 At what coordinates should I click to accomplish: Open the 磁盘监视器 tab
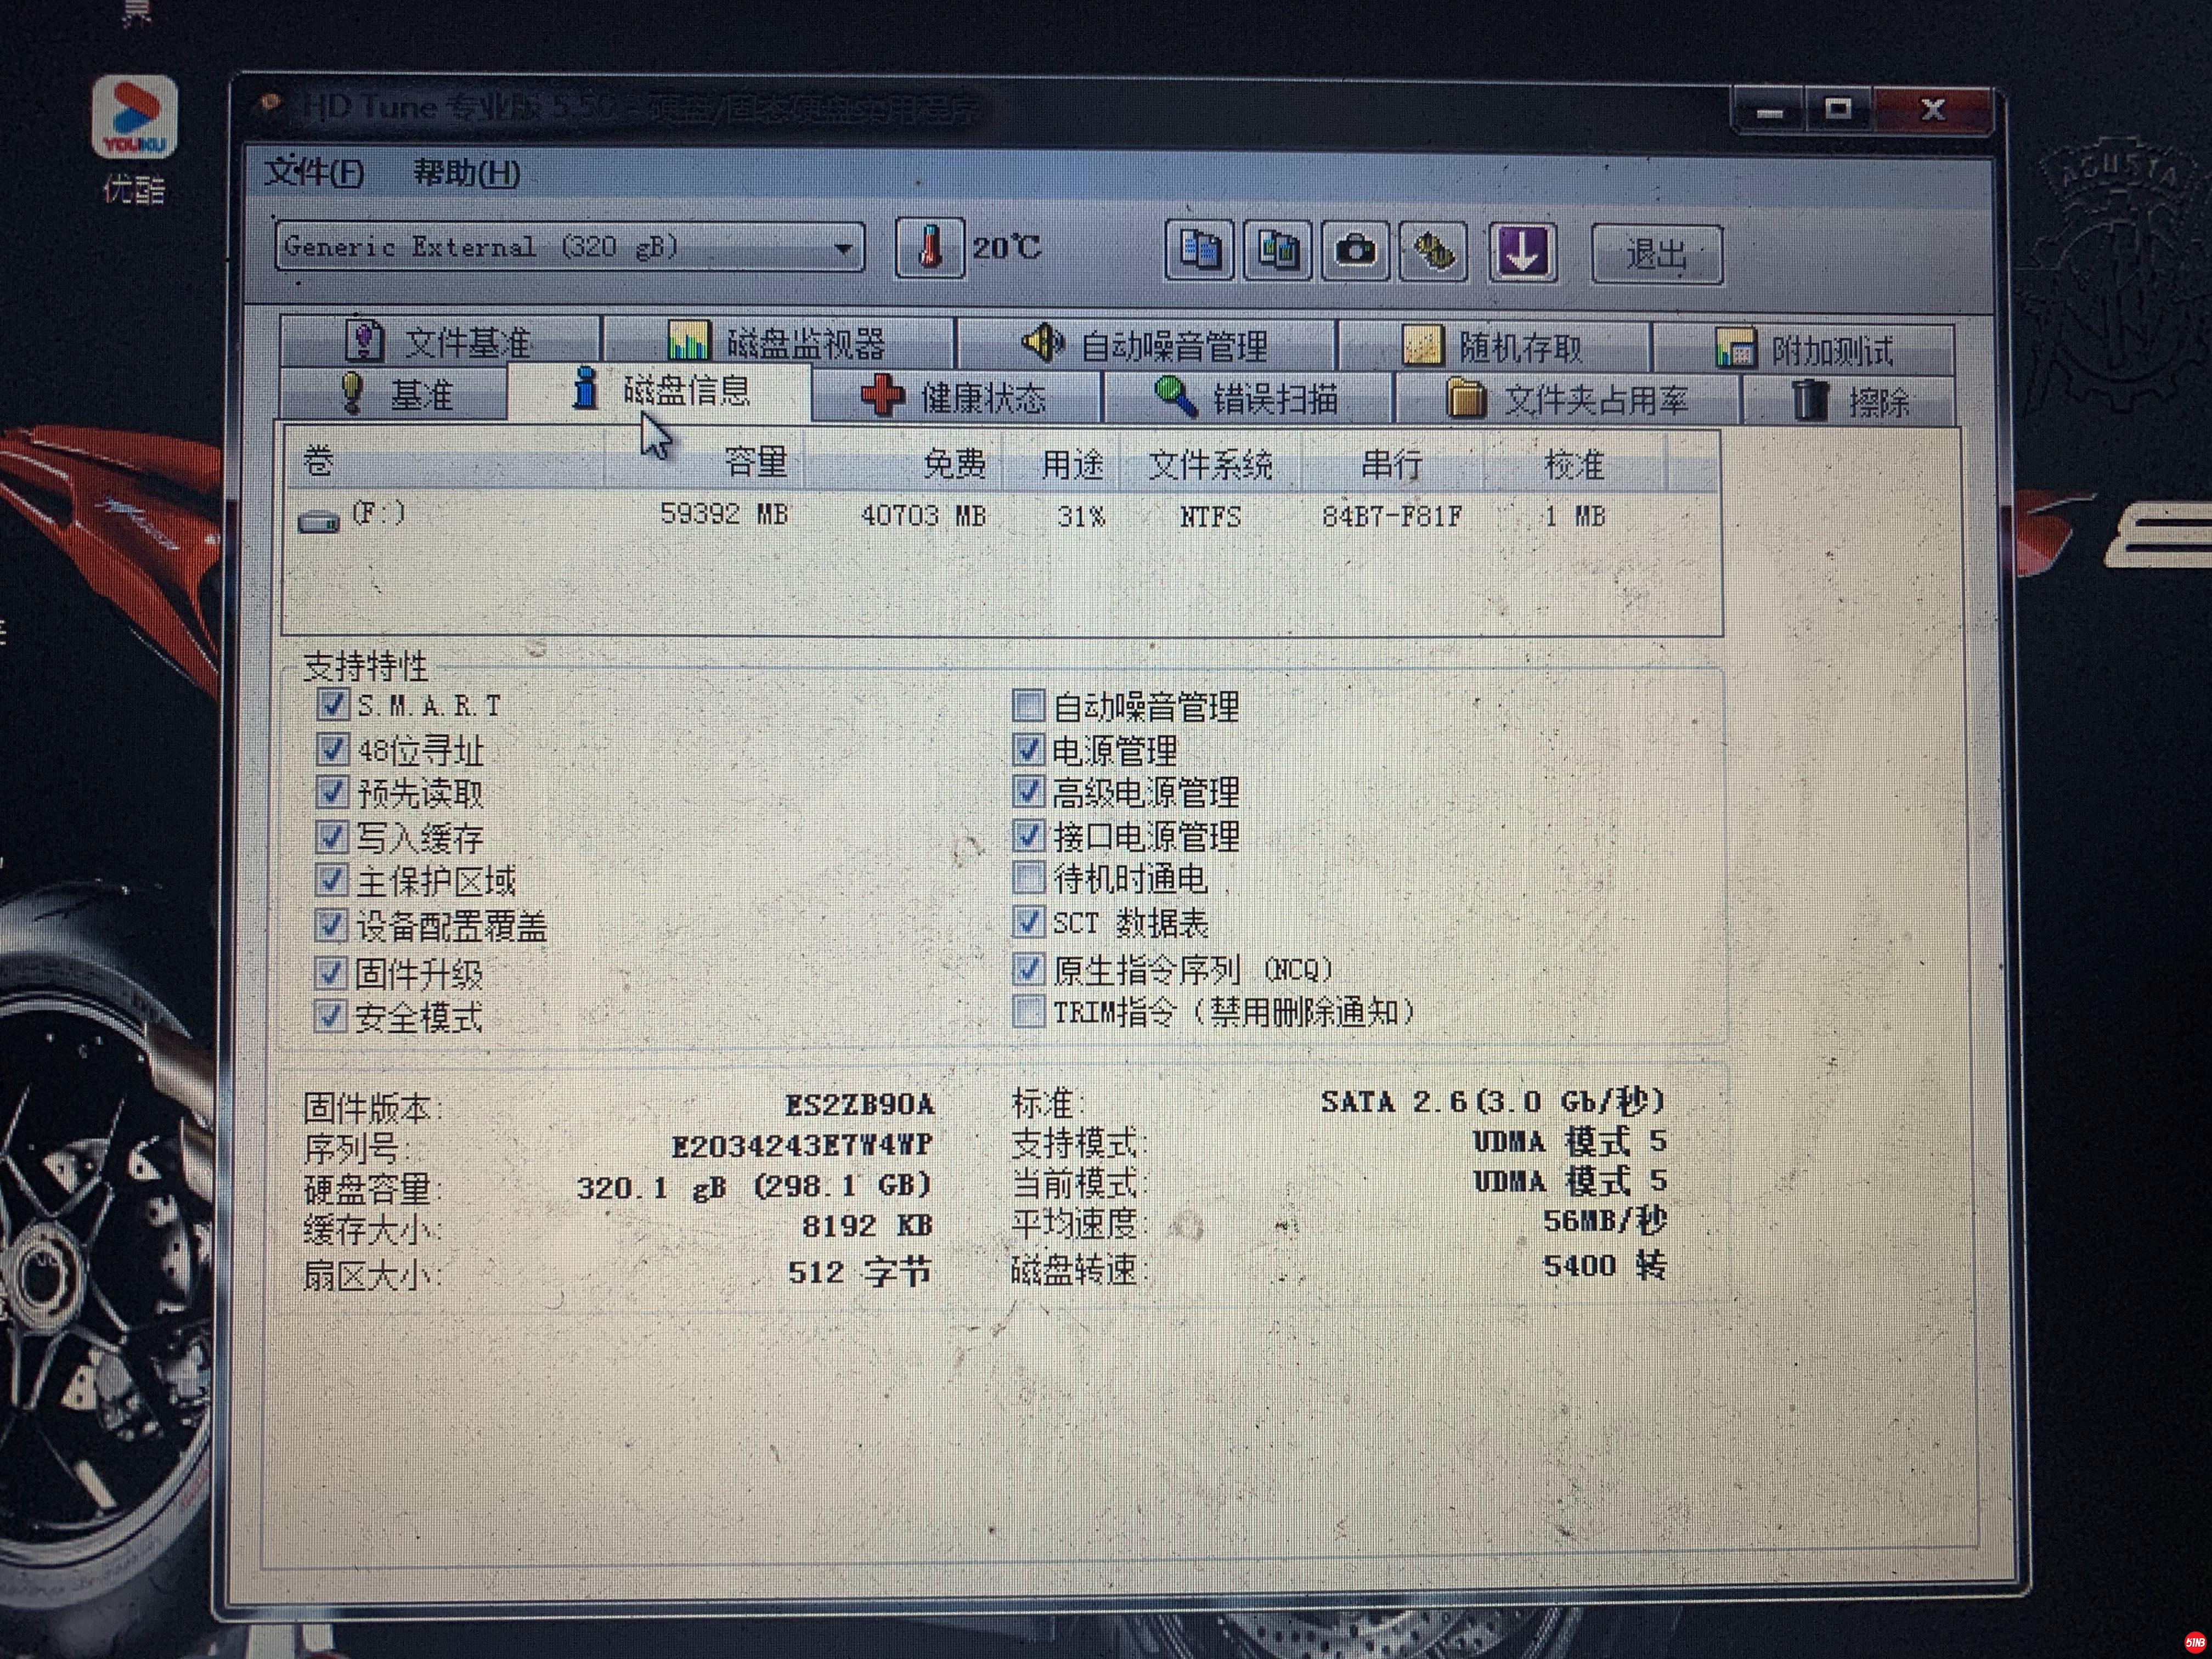778,343
